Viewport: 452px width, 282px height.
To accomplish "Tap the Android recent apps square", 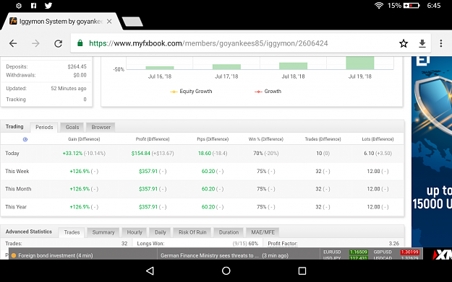I will [302, 270].
